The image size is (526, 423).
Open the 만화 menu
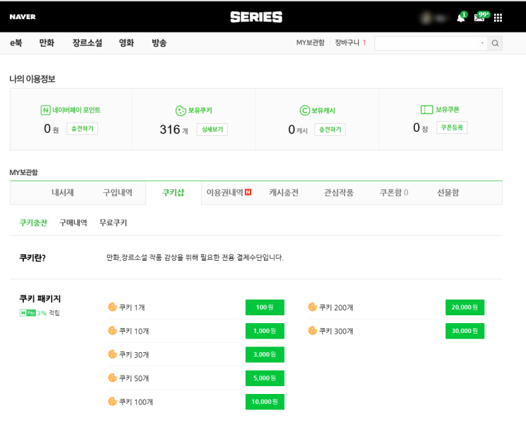[x=47, y=43]
